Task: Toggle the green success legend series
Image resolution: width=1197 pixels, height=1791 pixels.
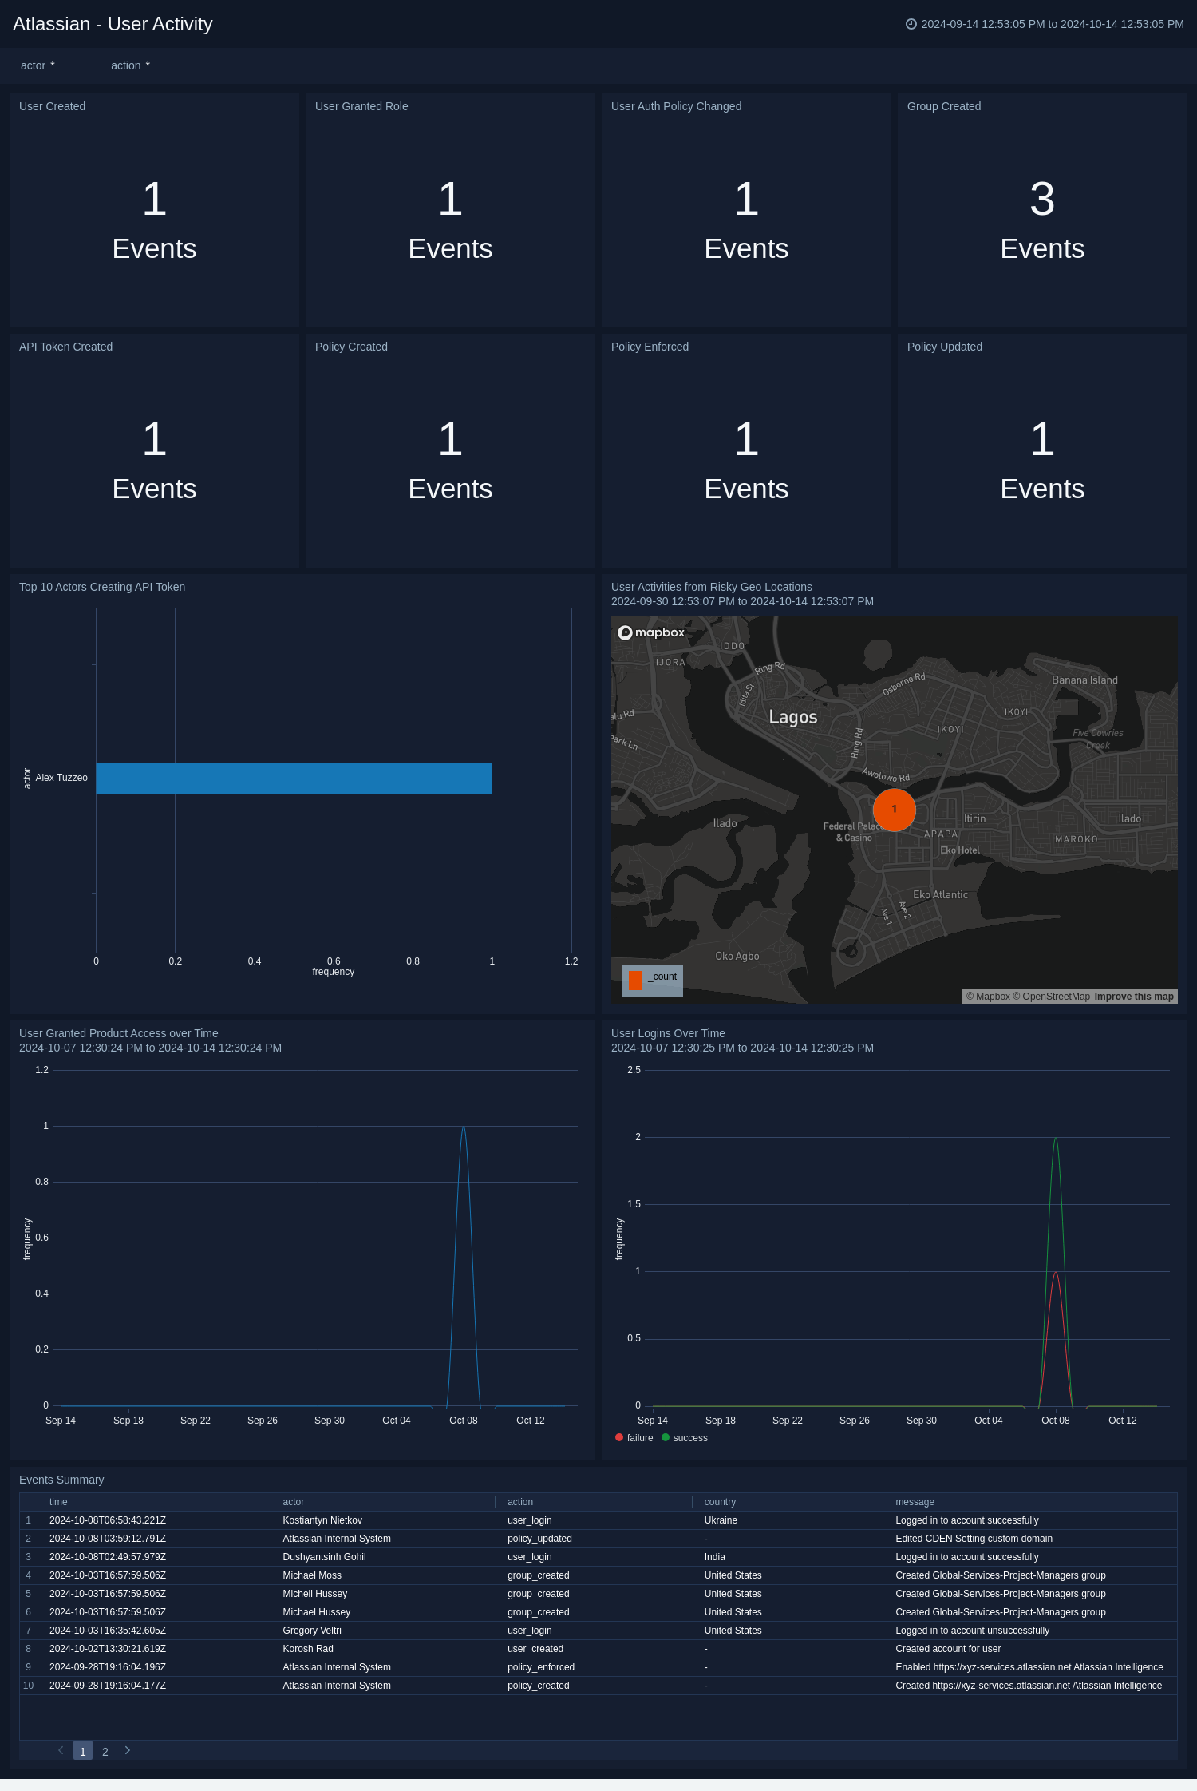Action: coord(666,1437)
